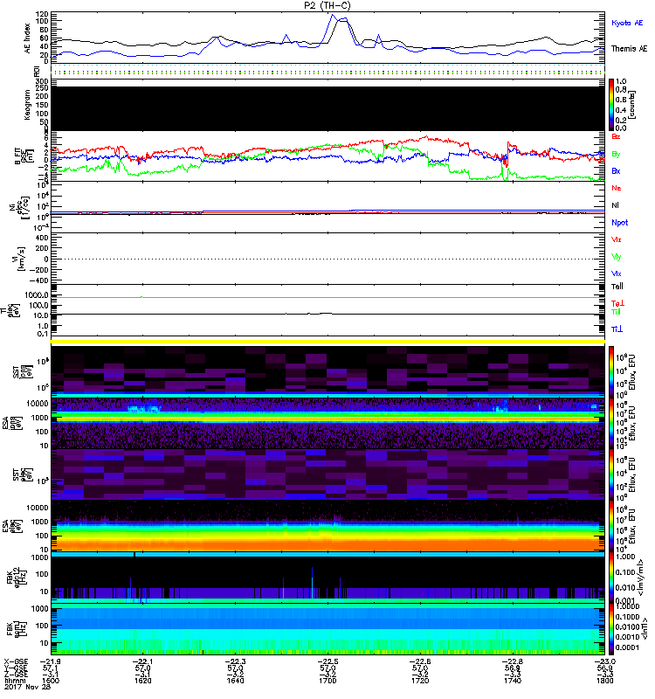Click the "<|mV/m|>" color bar label
This screenshot has height=699, width=655.
tap(642, 578)
